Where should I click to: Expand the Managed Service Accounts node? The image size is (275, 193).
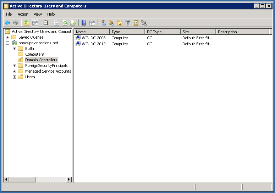(x=15, y=71)
